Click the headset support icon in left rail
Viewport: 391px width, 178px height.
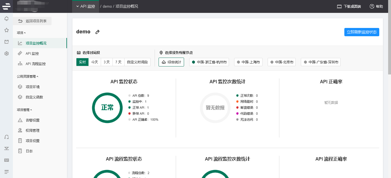click(x=7, y=137)
